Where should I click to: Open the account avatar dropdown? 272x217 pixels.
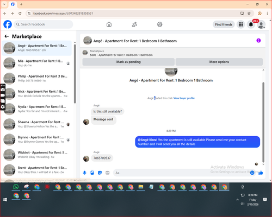[x=261, y=25]
